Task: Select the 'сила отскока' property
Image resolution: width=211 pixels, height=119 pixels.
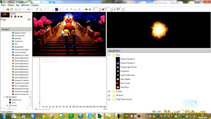Action: click(x=20, y=52)
